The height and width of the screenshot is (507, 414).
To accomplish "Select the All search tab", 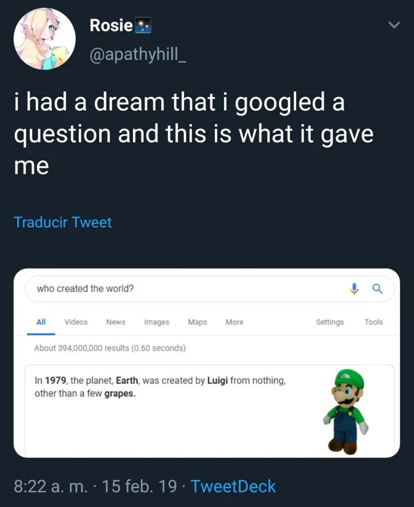I will (x=41, y=322).
